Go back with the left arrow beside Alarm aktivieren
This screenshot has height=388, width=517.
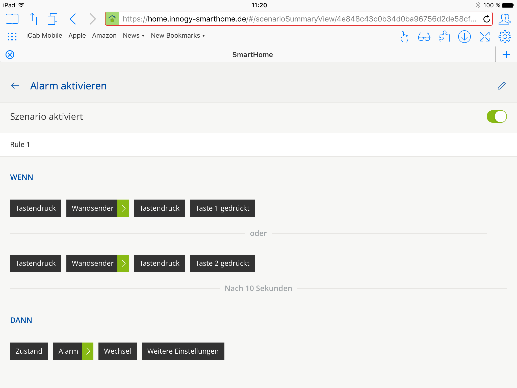pos(15,86)
